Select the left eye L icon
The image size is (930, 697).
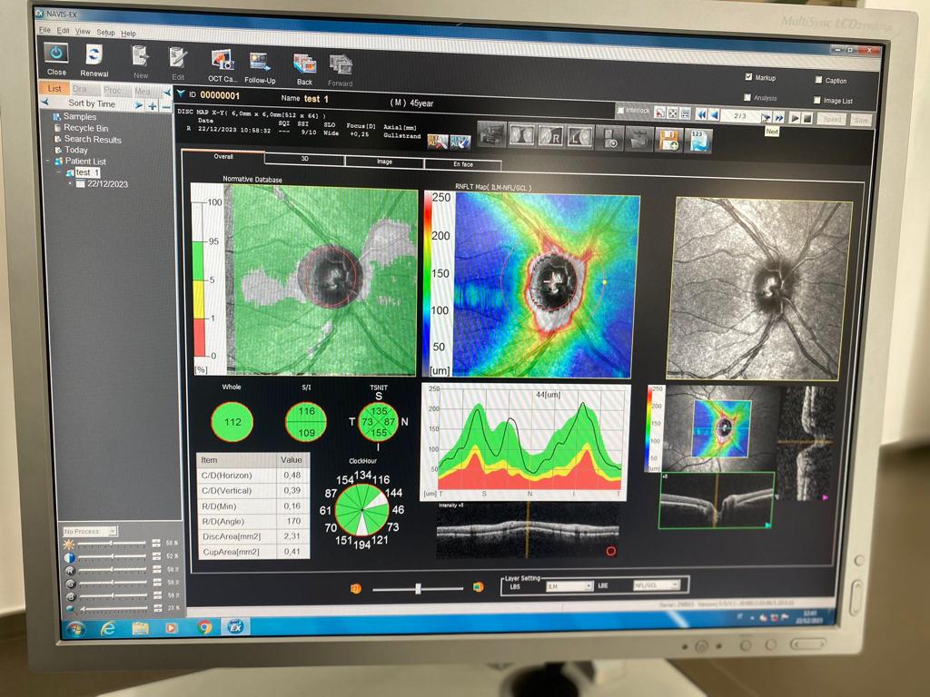[x=579, y=138]
